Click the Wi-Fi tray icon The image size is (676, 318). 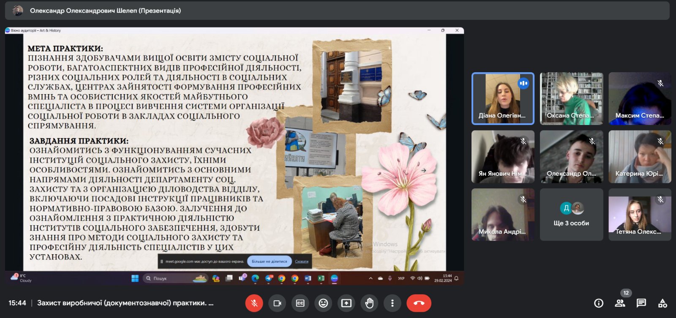point(412,278)
